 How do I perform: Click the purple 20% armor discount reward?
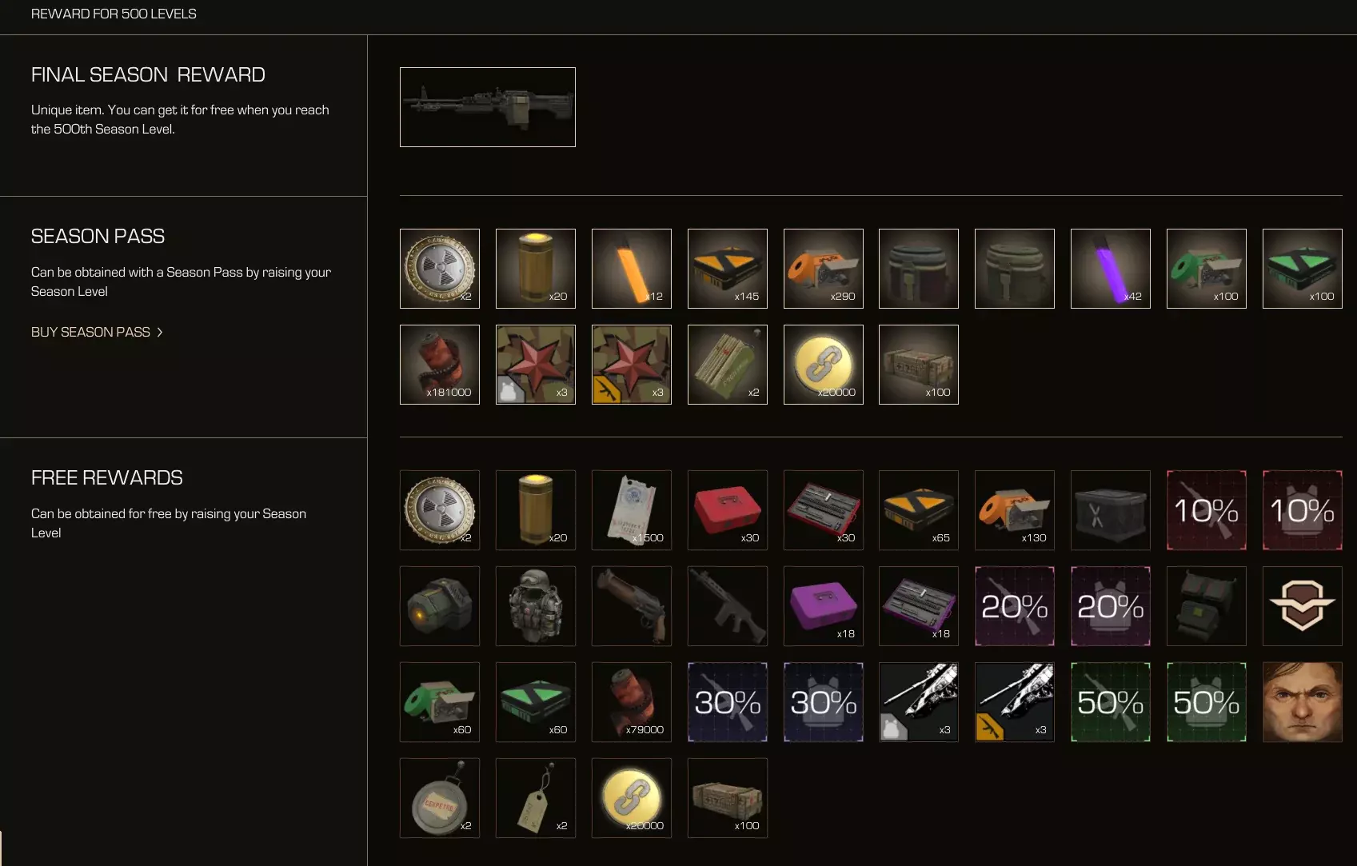(x=1111, y=606)
